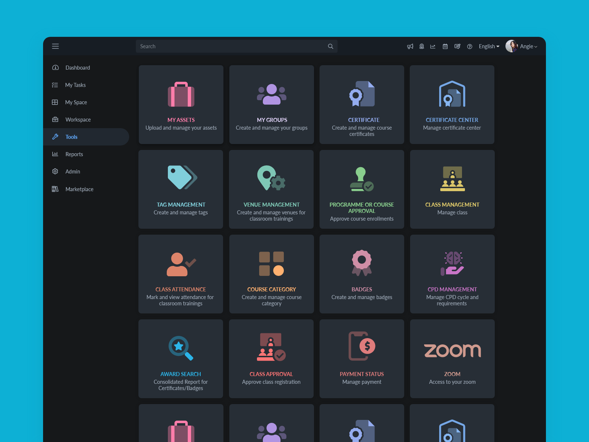The width and height of the screenshot is (589, 442).
Task: Click 'Approve class registration' description text
Action: (271, 382)
